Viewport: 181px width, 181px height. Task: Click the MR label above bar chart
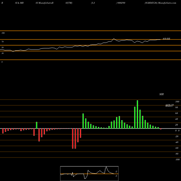(161, 94)
